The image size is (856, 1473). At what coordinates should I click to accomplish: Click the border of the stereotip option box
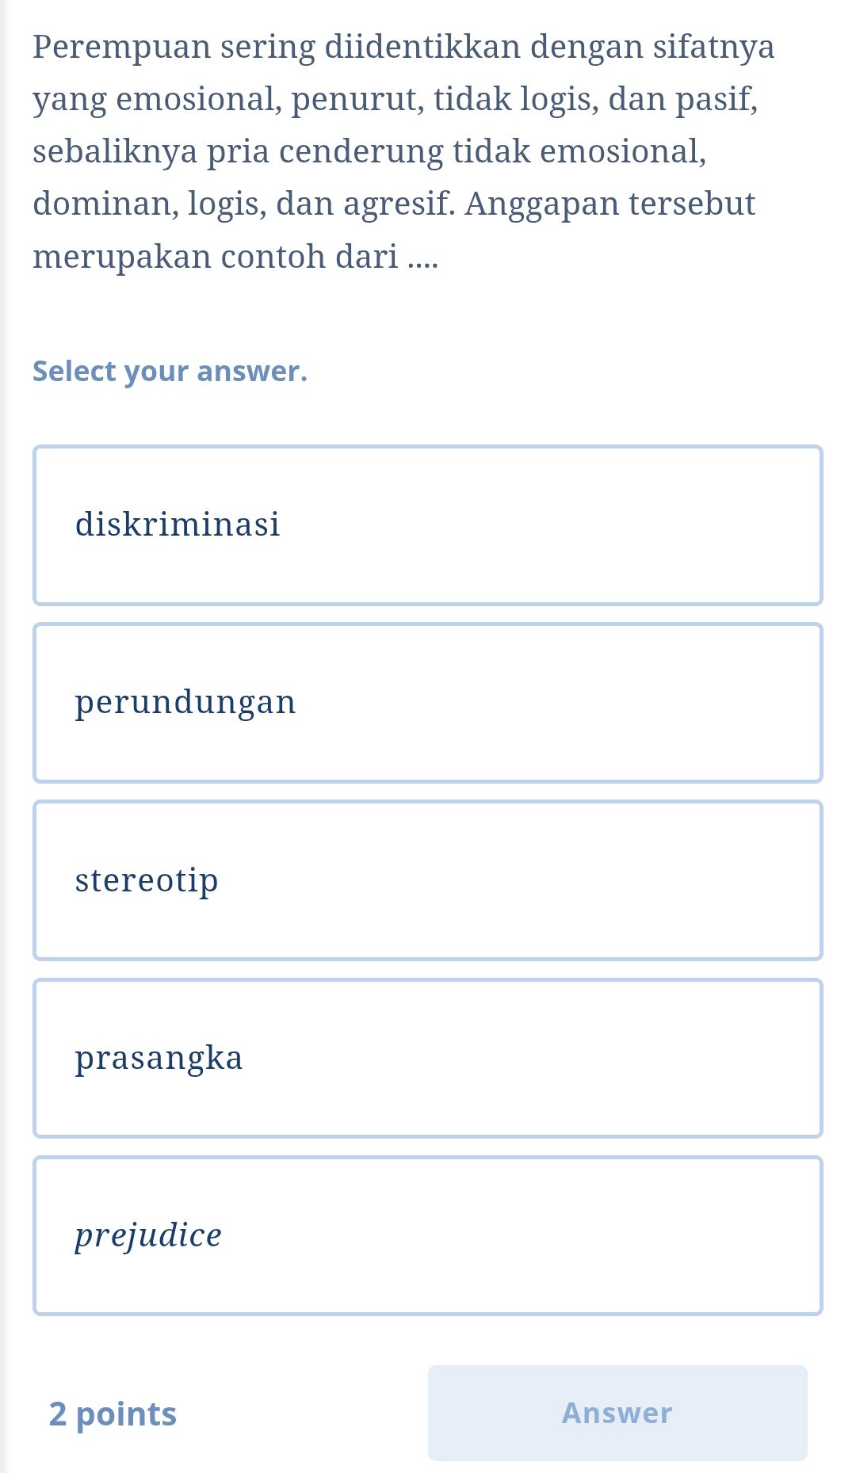coord(34,880)
